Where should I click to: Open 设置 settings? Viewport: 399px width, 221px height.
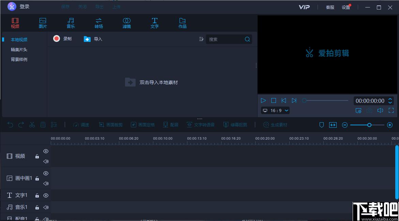click(x=346, y=7)
